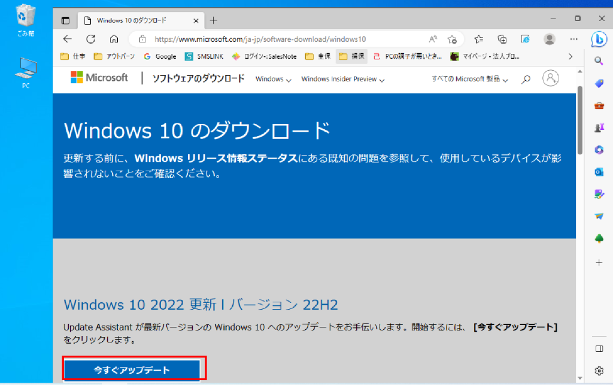Open the sidebar Outlook icon
The image size is (613, 385).
pyautogui.click(x=599, y=172)
